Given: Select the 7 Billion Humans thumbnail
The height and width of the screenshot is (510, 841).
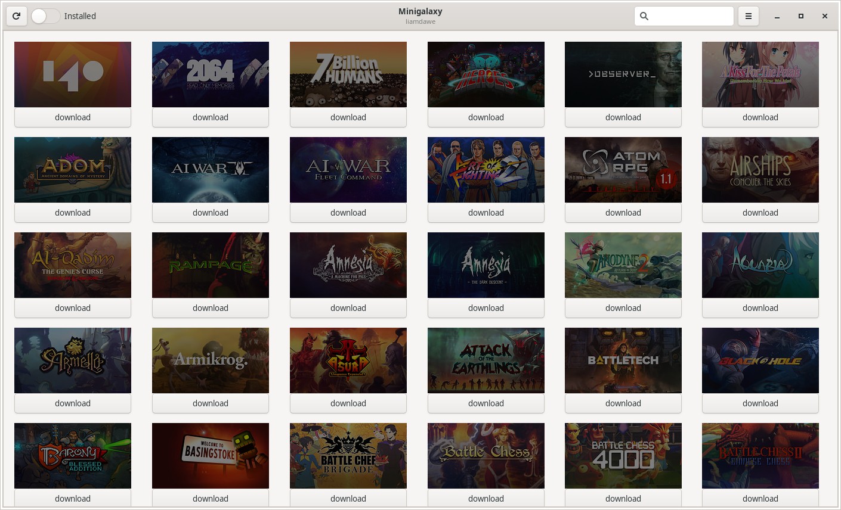Looking at the screenshot, I should click(x=348, y=74).
